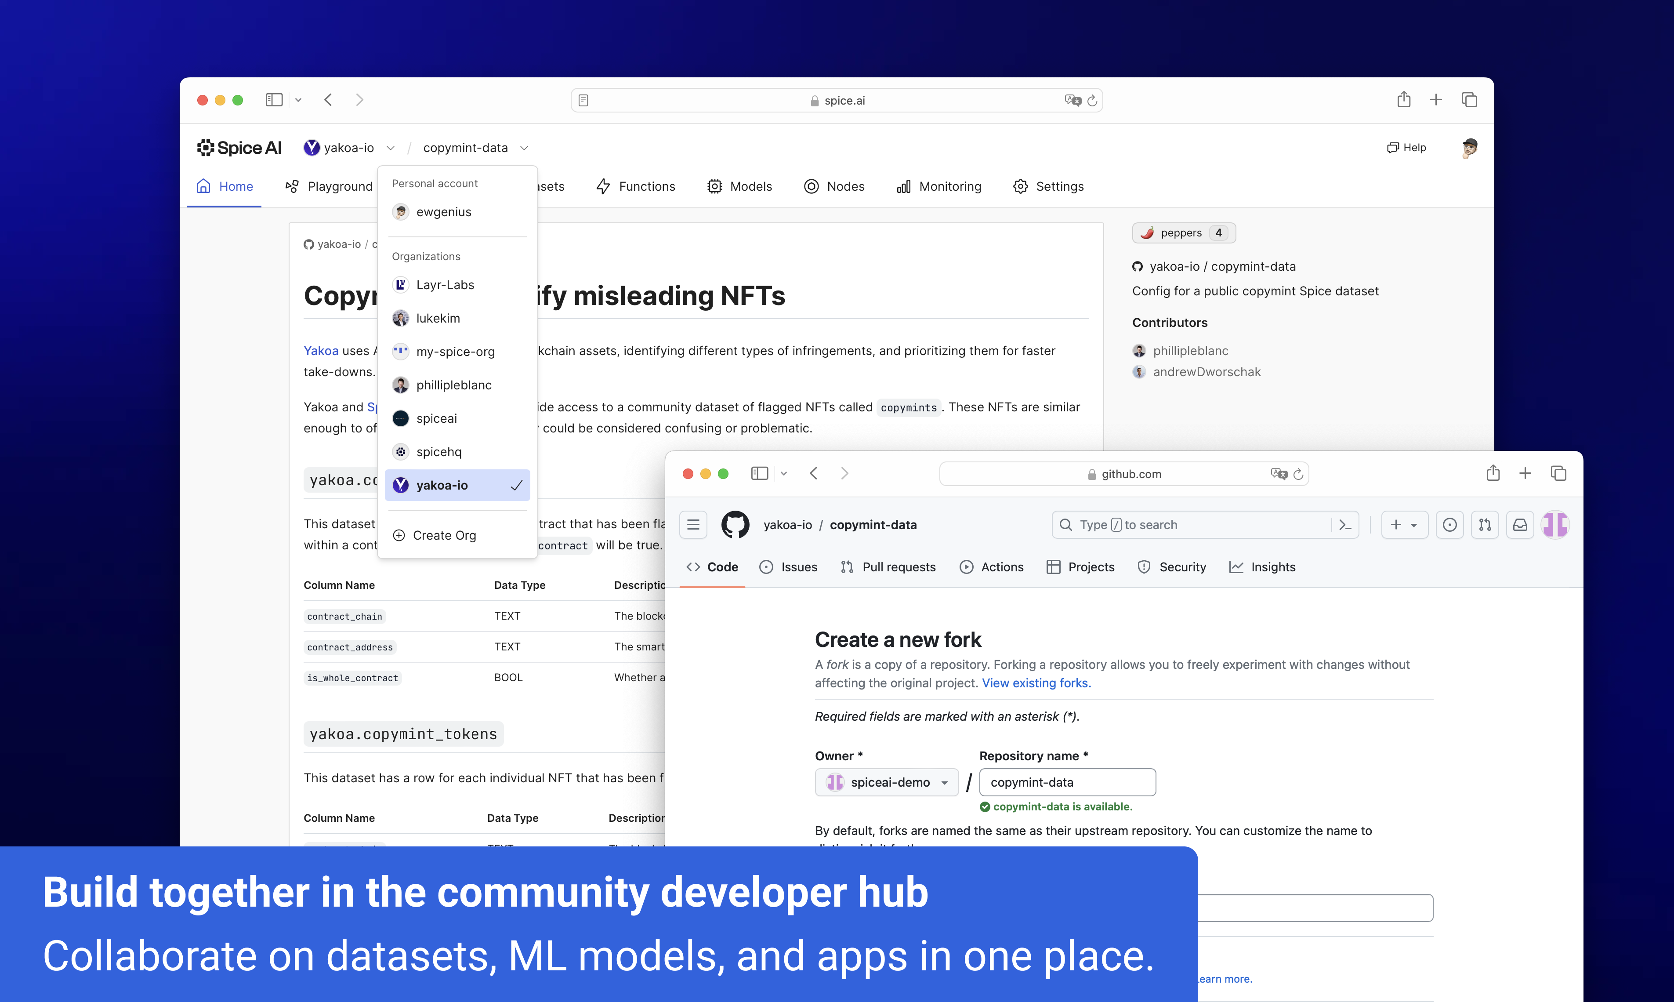Viewport: 1674px width, 1002px height.
Task: Click the GitHub issues header icon
Action: pyautogui.click(x=1449, y=525)
